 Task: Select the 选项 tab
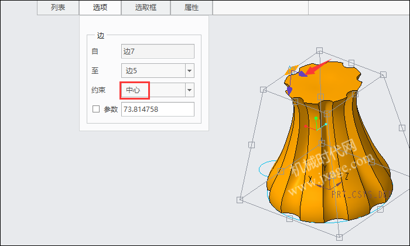click(100, 8)
